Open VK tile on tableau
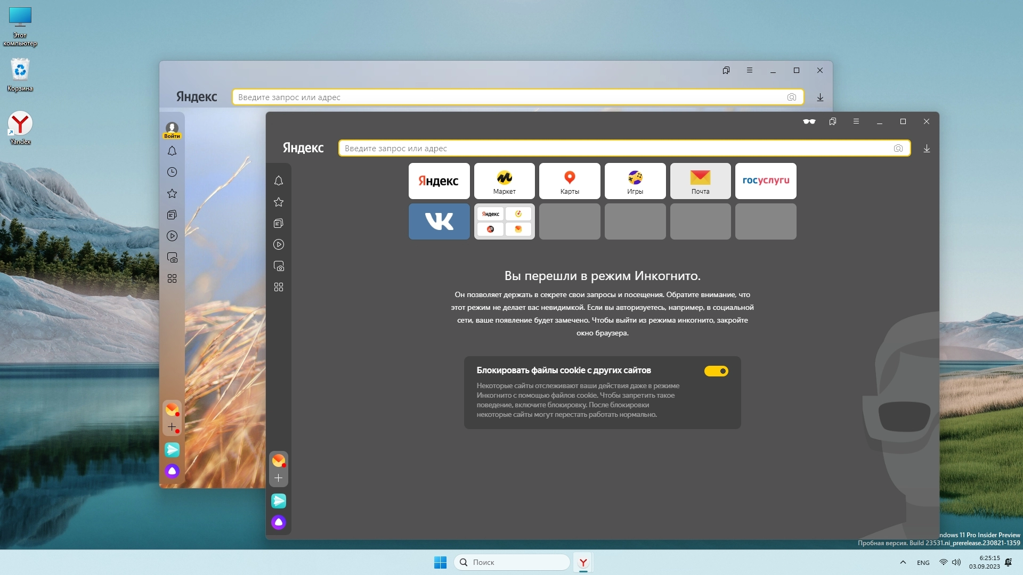The height and width of the screenshot is (575, 1023). pos(439,221)
